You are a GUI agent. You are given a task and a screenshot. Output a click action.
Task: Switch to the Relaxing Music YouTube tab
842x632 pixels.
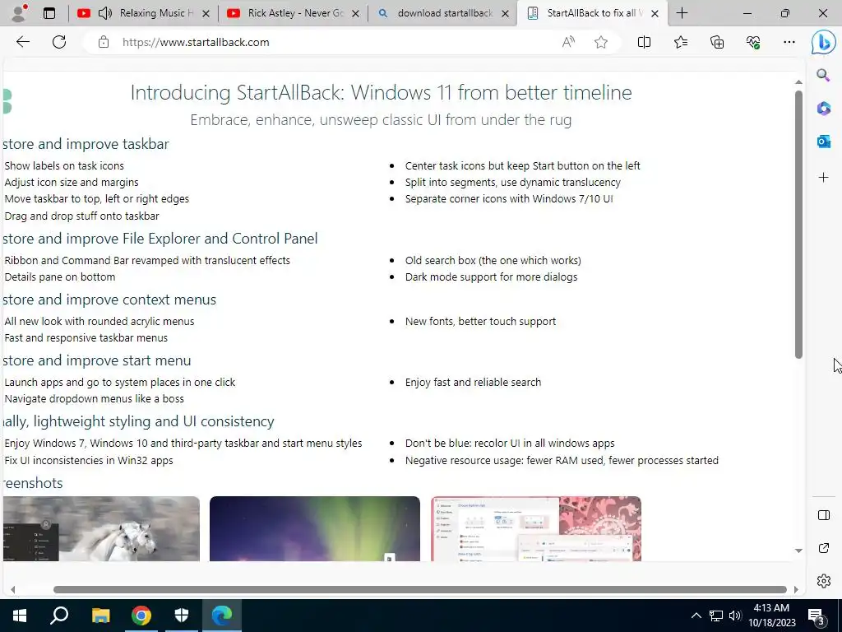[143, 13]
